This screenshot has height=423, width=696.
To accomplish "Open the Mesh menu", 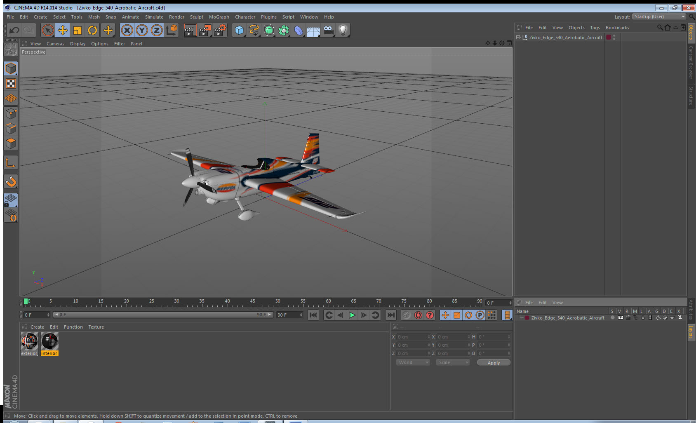I will 94,17.
